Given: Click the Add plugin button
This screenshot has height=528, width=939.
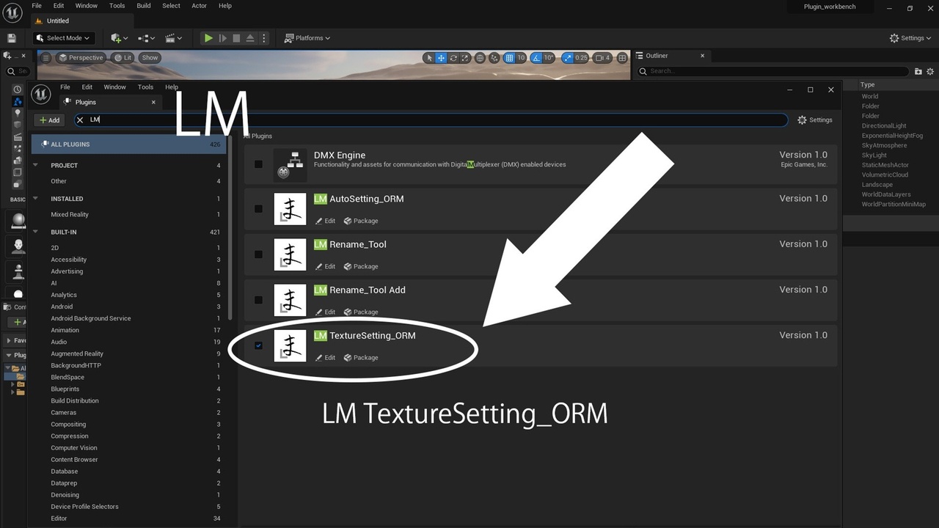Looking at the screenshot, I should 50,120.
